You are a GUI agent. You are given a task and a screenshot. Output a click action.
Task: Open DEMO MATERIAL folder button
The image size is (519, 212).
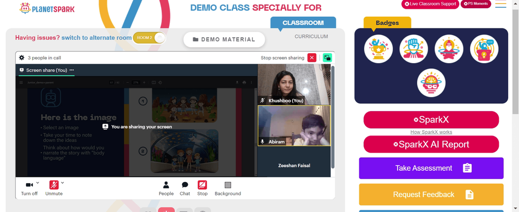(224, 40)
